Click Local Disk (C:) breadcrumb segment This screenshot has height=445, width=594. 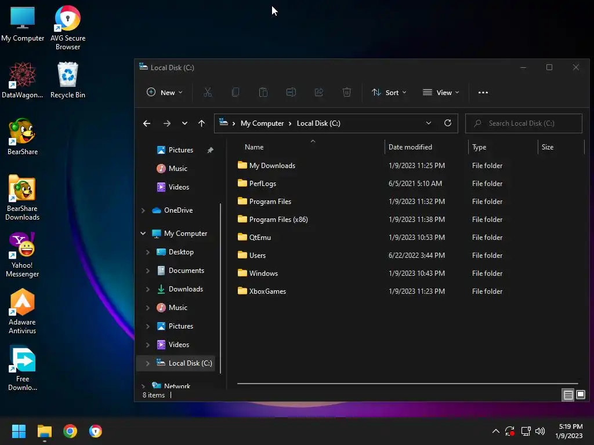click(318, 123)
